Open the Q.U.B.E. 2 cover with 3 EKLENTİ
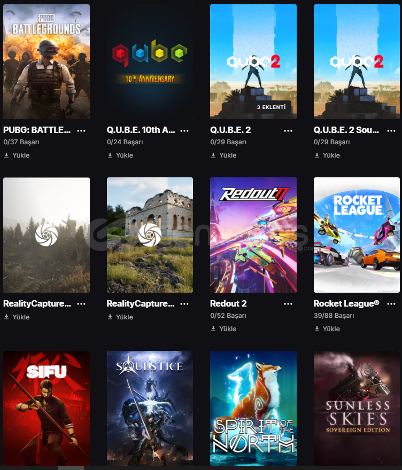The height and width of the screenshot is (470, 402). [253, 61]
